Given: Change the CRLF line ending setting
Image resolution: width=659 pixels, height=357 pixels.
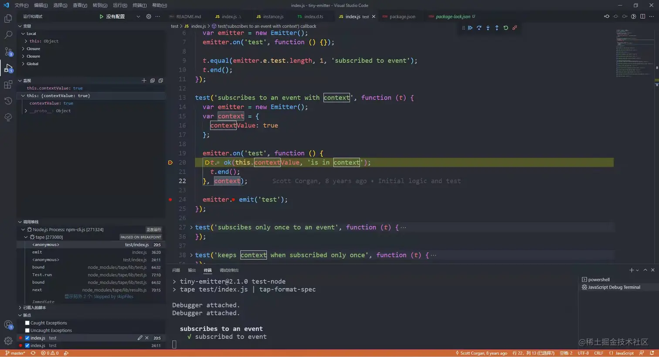Looking at the screenshot, I should click(598, 353).
